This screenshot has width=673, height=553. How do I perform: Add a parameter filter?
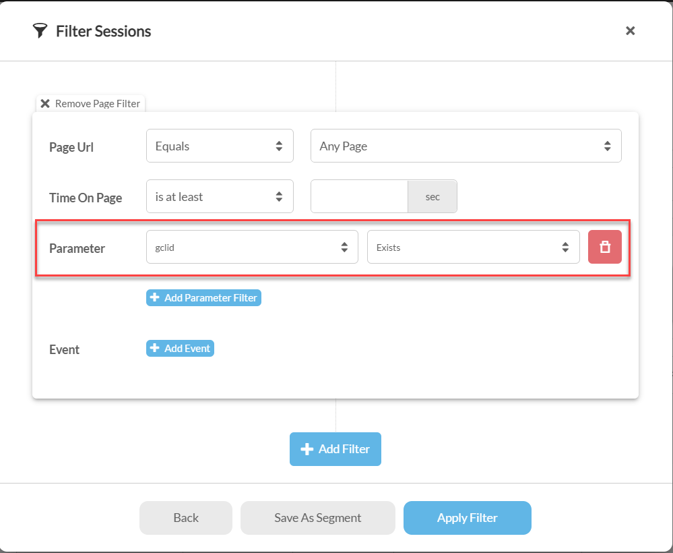point(203,298)
